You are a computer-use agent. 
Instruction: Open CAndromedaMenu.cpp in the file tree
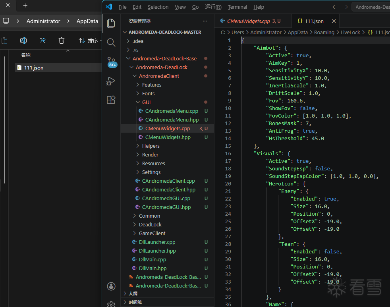coord(167,111)
